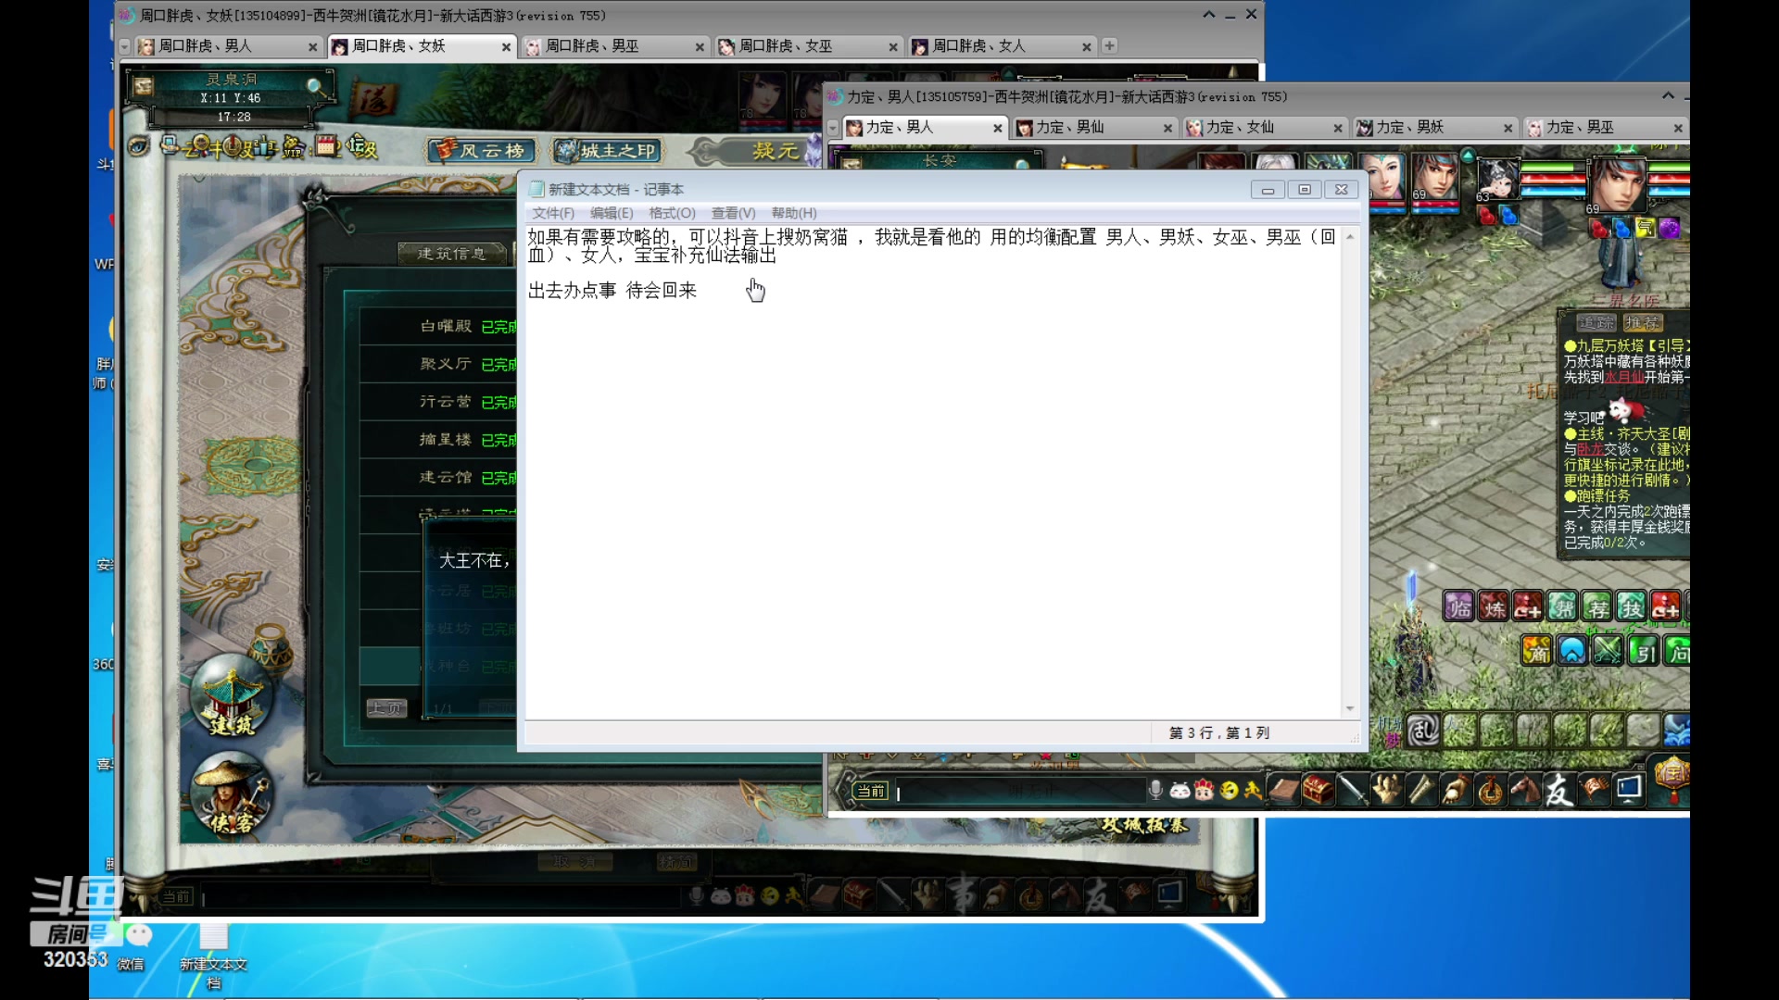Viewport: 1779px width, 1000px height.
Task: Toggle the microphone in right game chat bar
Action: click(1155, 790)
